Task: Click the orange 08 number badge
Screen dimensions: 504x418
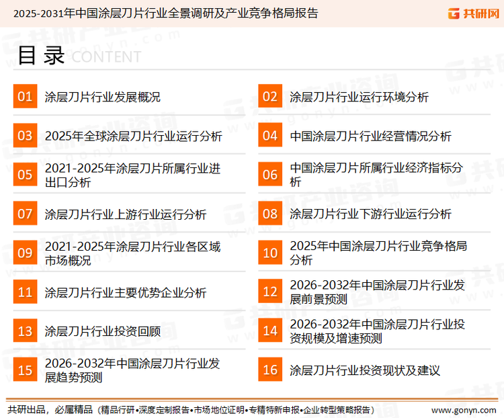Action: click(x=270, y=214)
